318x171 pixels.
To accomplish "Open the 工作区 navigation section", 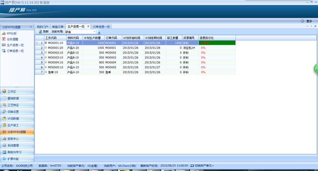I will tap(17, 92).
